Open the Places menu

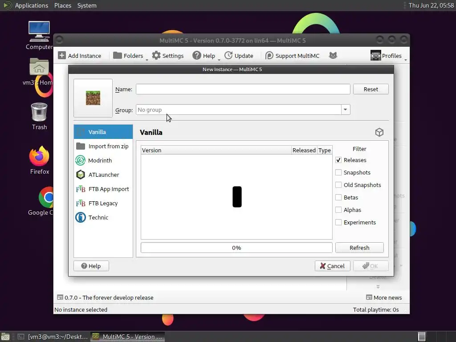point(63,5)
